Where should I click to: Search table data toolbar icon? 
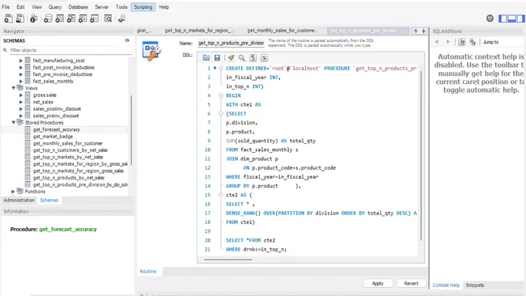pyautogui.click(x=108, y=19)
